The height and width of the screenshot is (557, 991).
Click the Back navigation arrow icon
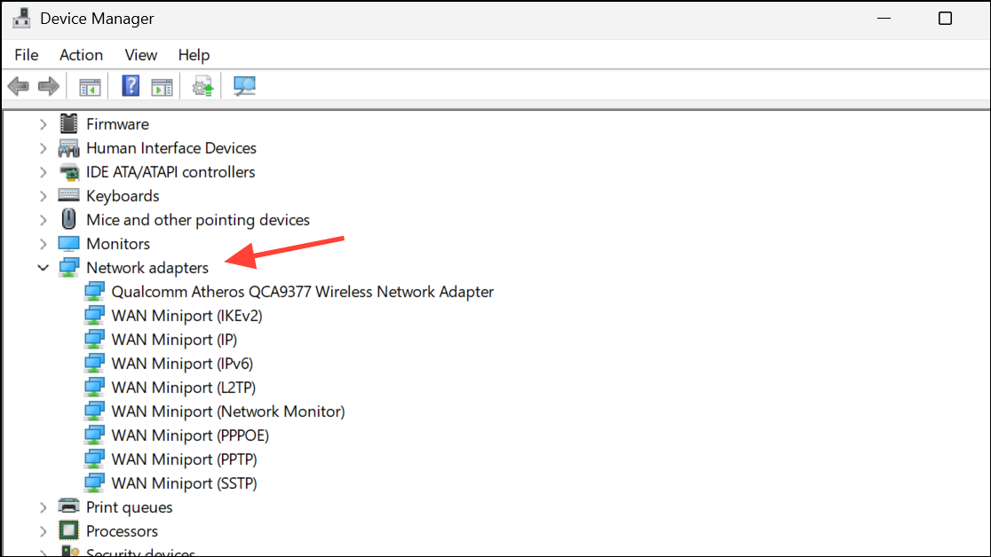tap(18, 86)
